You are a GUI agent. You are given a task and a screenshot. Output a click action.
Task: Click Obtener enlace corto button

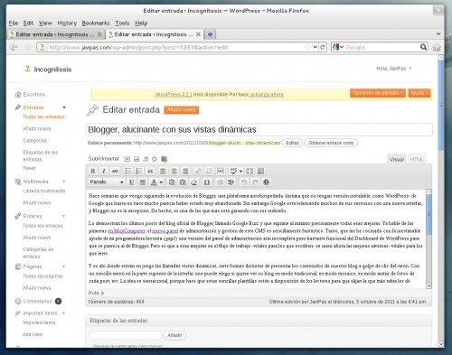pyautogui.click(x=331, y=143)
